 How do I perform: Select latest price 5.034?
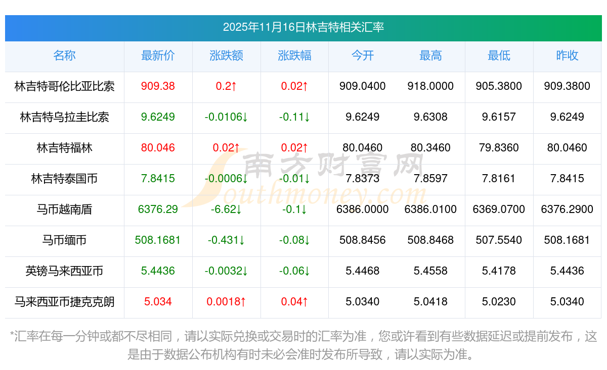[x=158, y=302]
